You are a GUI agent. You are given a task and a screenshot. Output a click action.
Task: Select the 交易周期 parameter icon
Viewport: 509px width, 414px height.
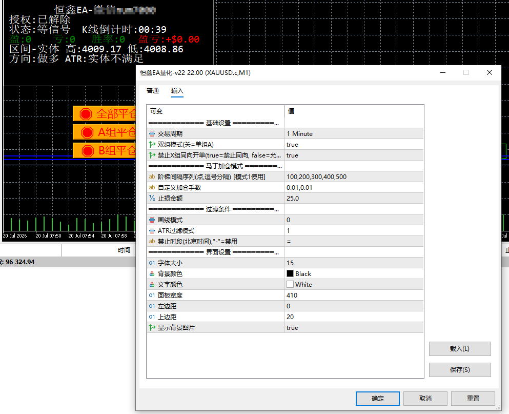click(x=152, y=133)
